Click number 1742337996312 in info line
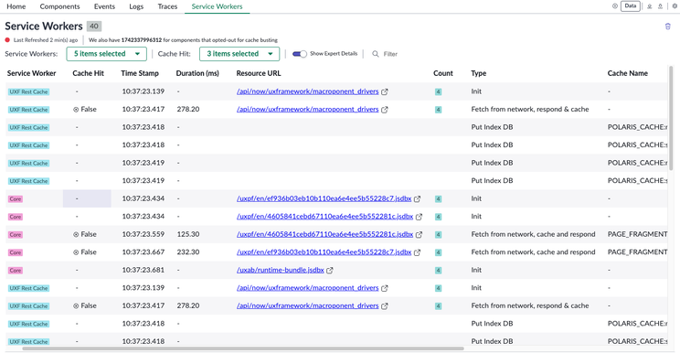Image resolution: width=680 pixels, height=353 pixels. [x=142, y=40]
